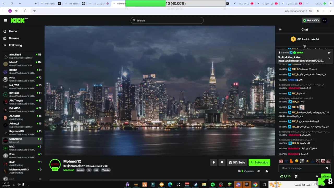Switch to Messages browser tab

(x=50, y=4)
